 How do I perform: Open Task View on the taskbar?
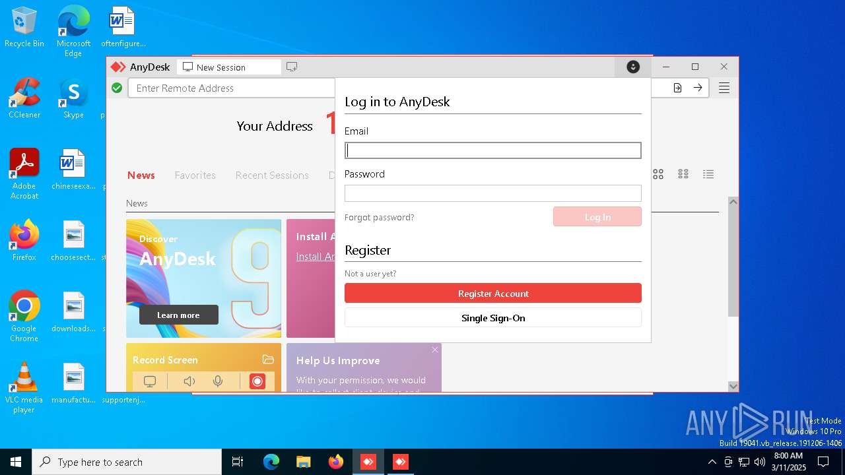(x=238, y=462)
